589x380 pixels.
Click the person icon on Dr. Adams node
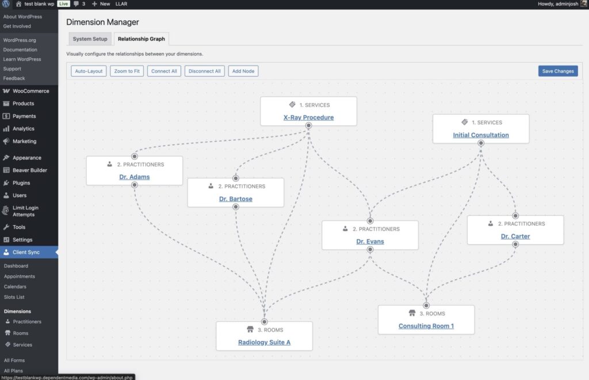109,164
